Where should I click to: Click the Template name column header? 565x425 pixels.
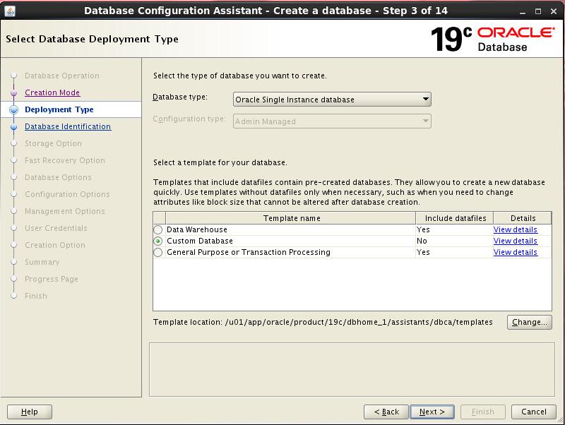point(292,218)
